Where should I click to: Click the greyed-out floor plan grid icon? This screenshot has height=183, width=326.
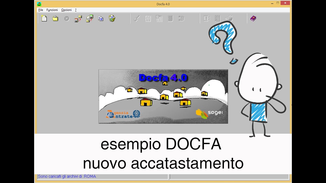(148, 19)
